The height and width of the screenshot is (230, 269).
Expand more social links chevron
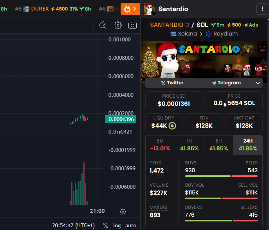[258, 83]
